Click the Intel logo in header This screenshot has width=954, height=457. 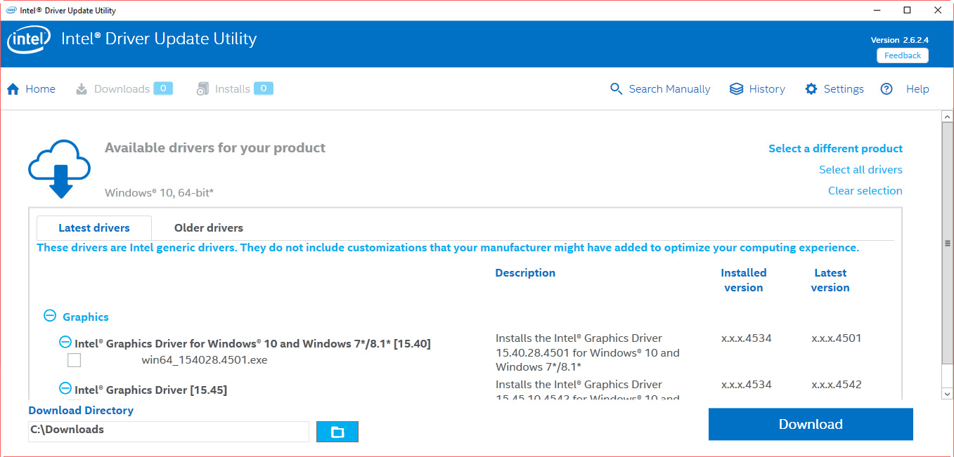28,41
